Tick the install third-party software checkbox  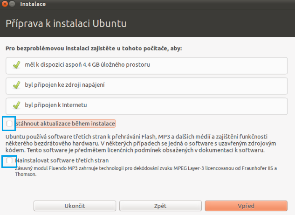click(x=10, y=160)
